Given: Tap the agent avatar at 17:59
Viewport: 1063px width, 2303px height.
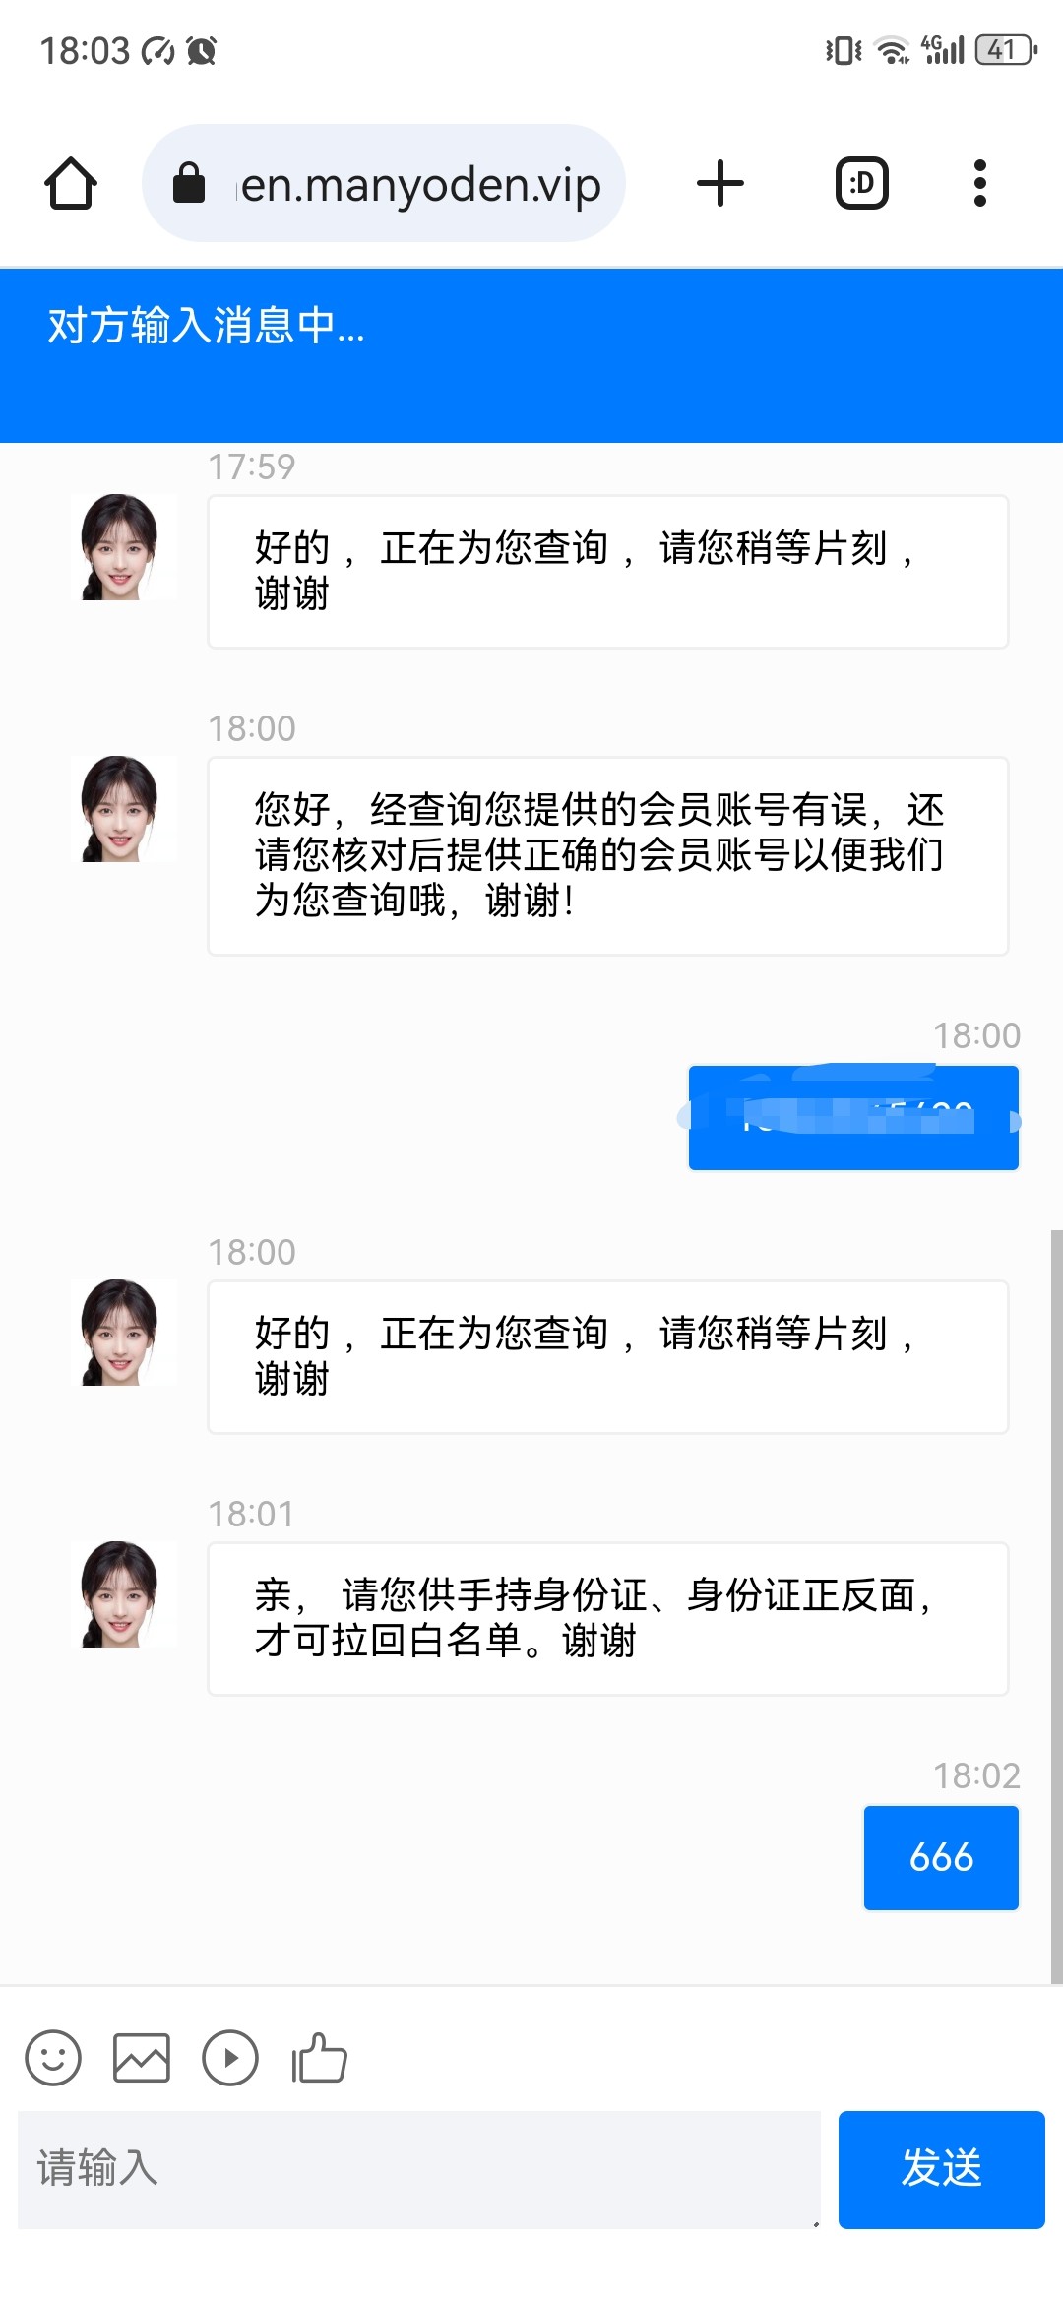Looking at the screenshot, I should (x=120, y=547).
